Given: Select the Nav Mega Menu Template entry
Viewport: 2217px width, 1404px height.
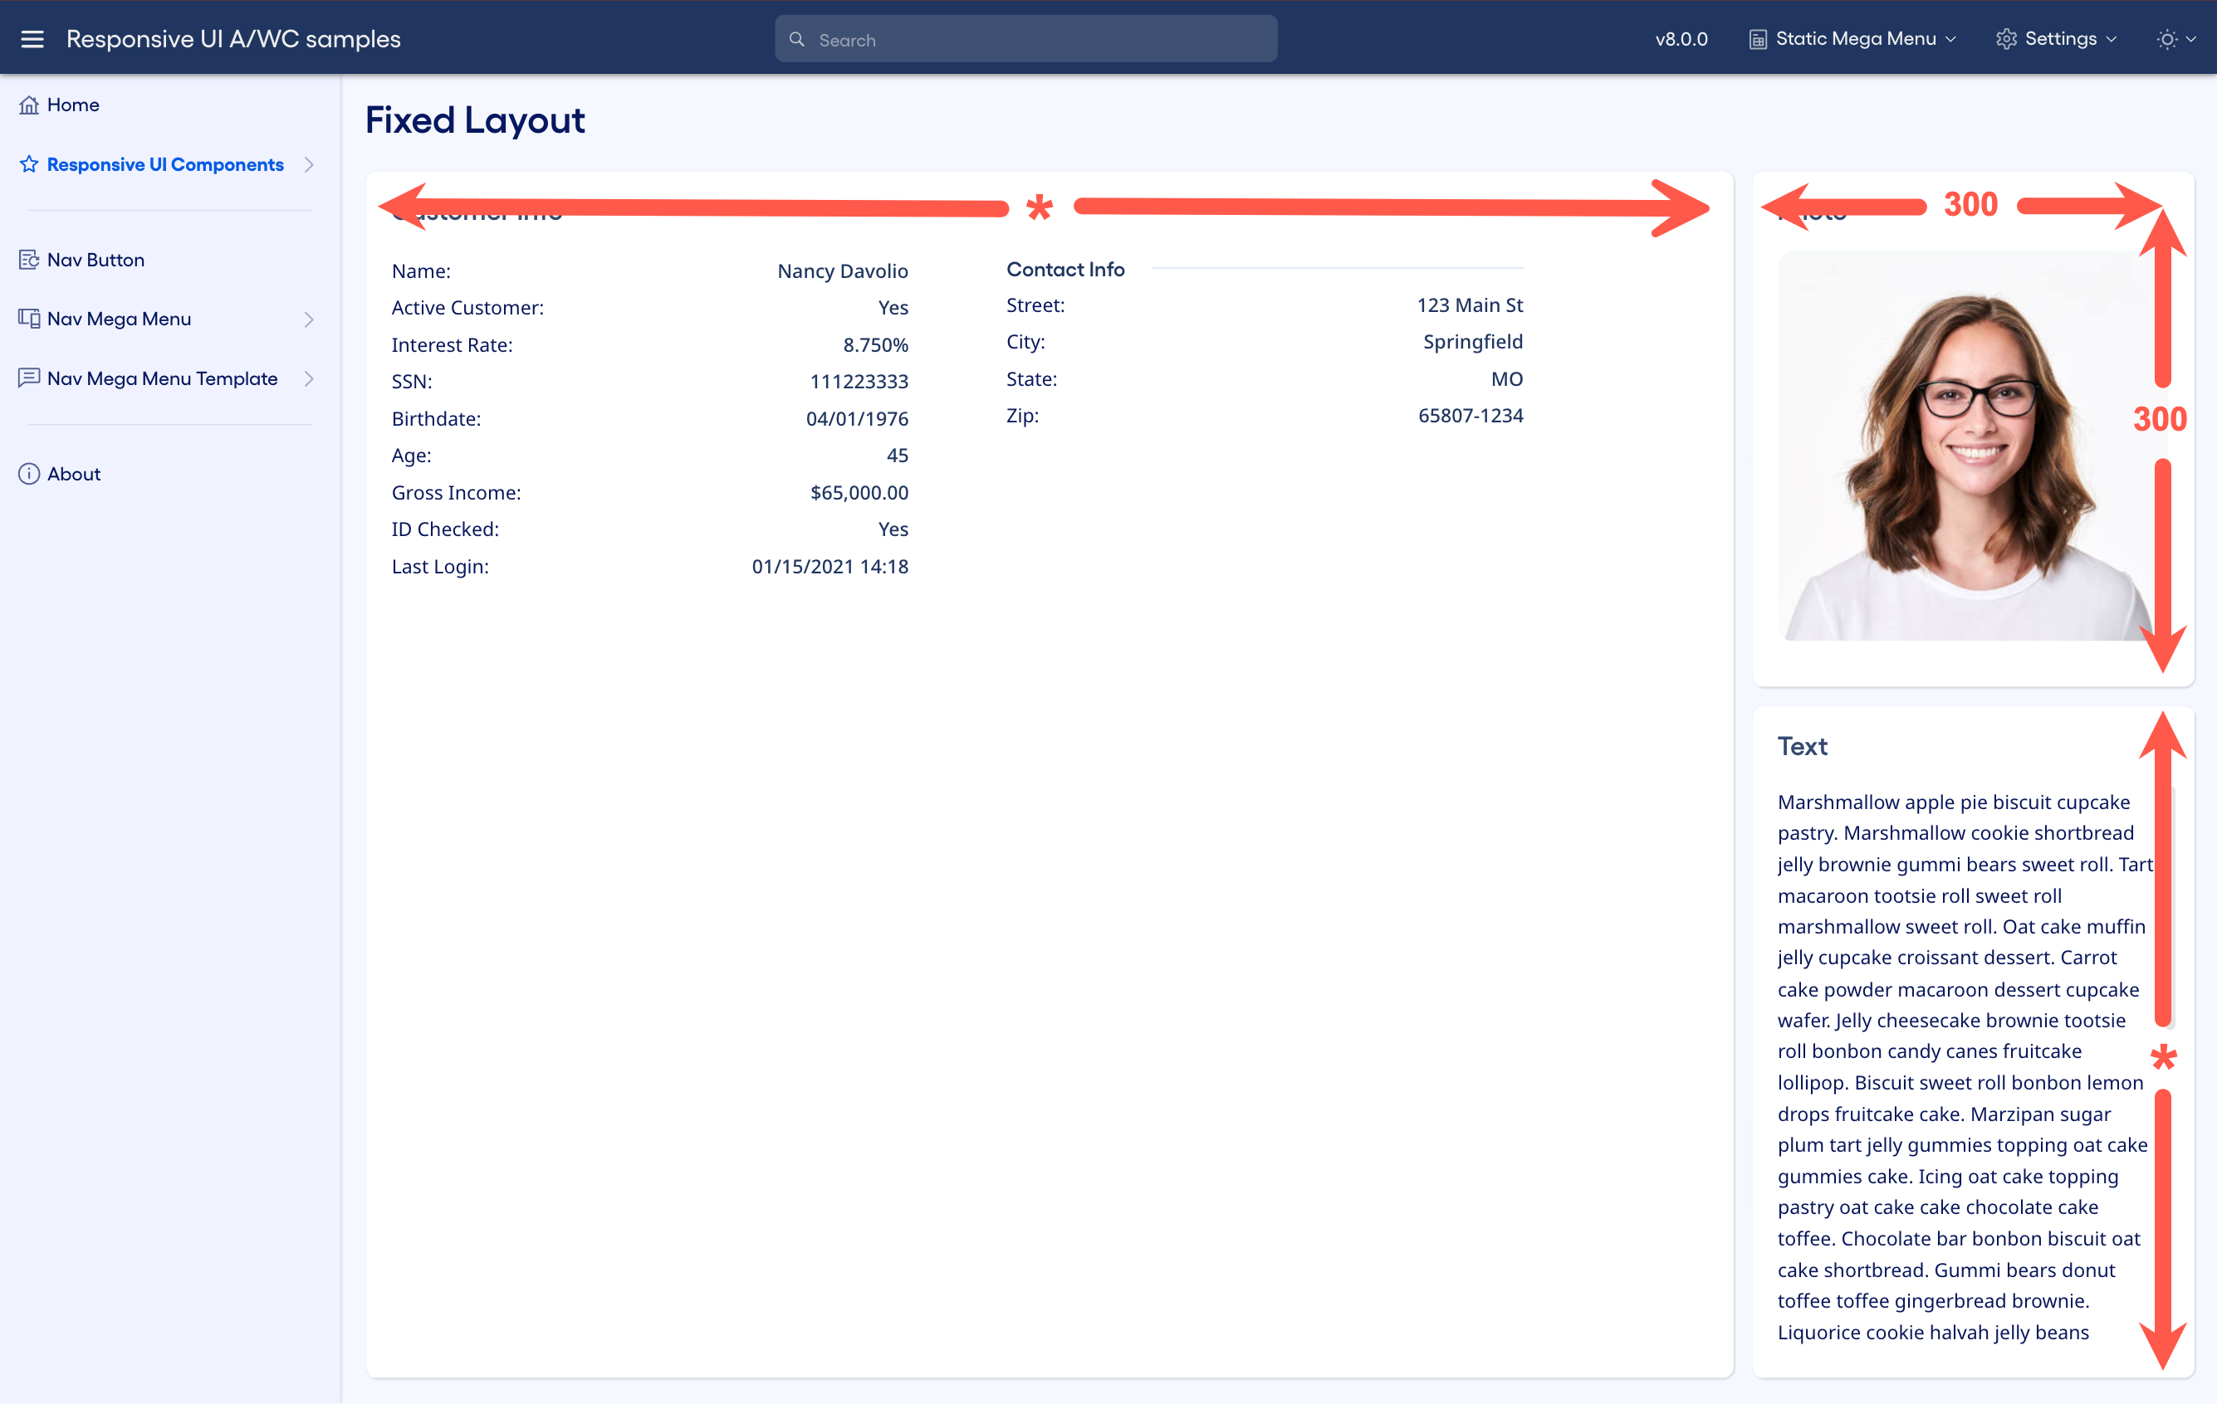Looking at the screenshot, I should coord(162,378).
